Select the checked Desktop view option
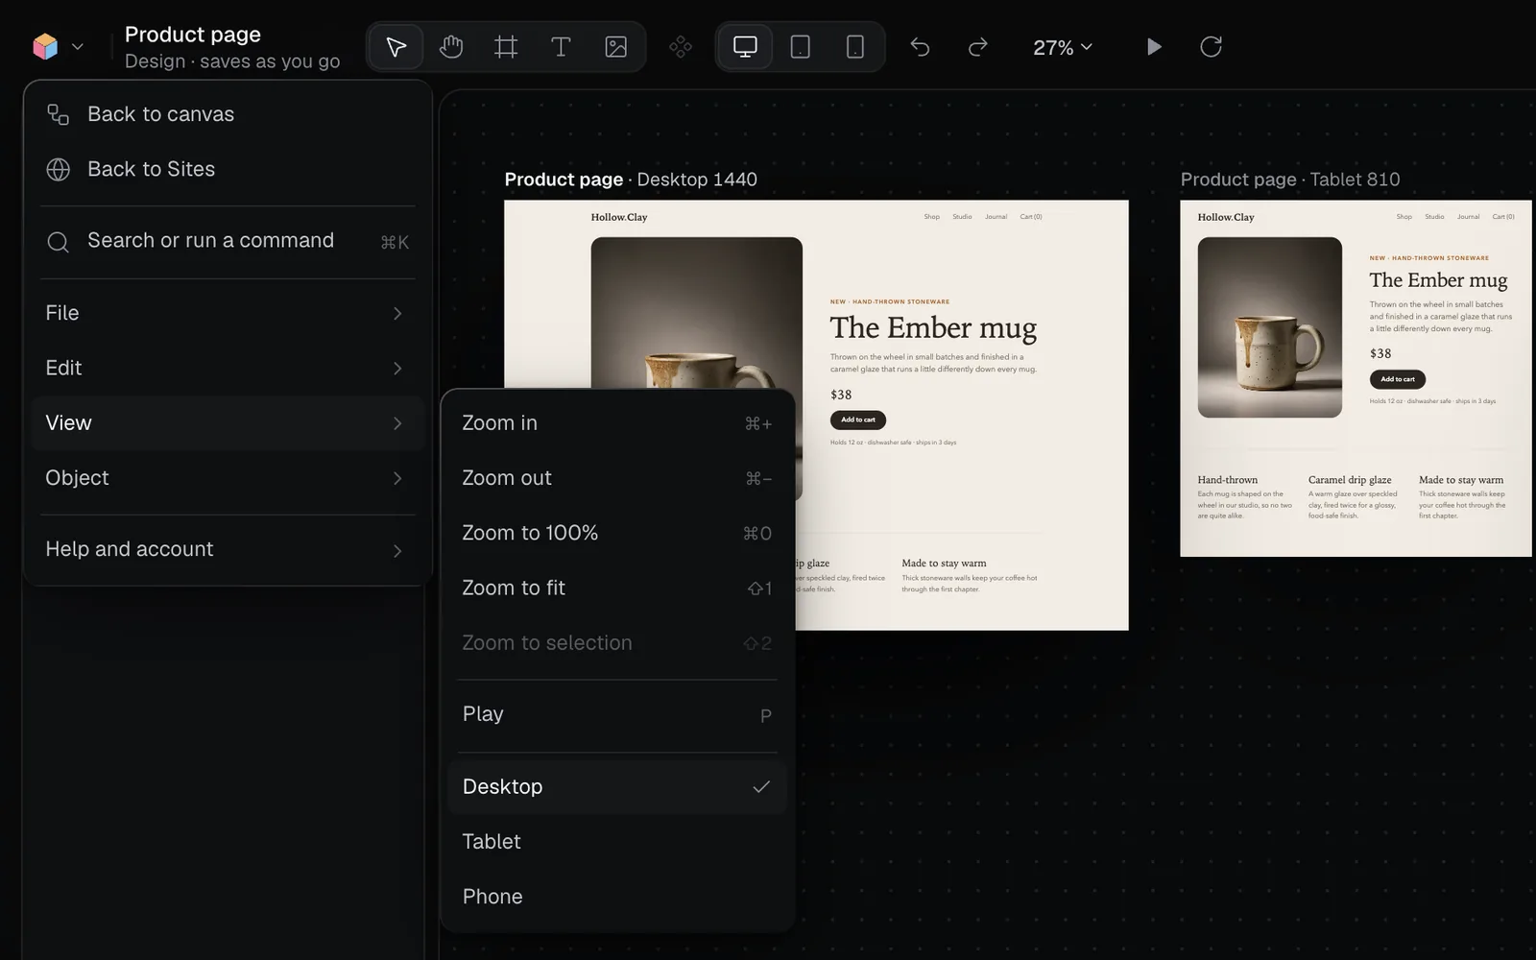This screenshot has width=1536, height=960. coord(617,787)
